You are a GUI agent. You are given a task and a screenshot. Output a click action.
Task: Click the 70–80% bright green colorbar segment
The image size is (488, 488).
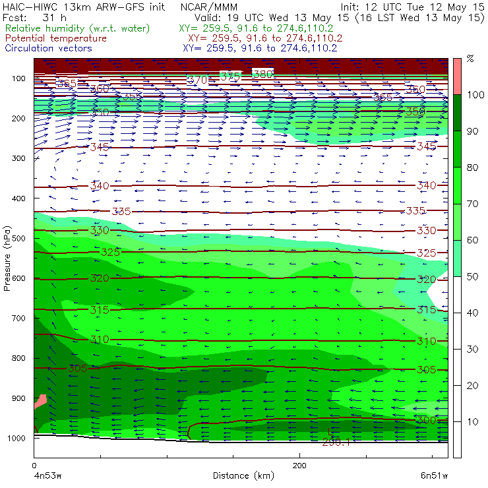(457, 185)
